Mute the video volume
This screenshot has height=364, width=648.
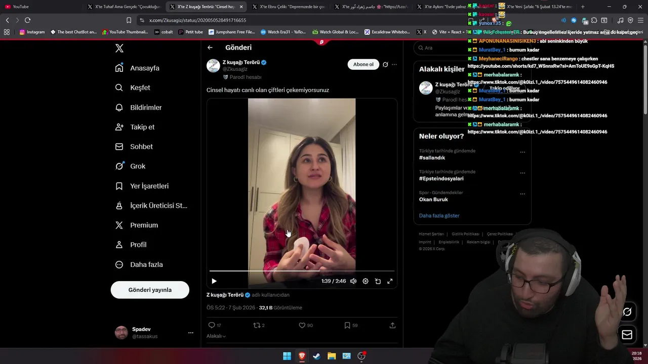click(x=353, y=281)
